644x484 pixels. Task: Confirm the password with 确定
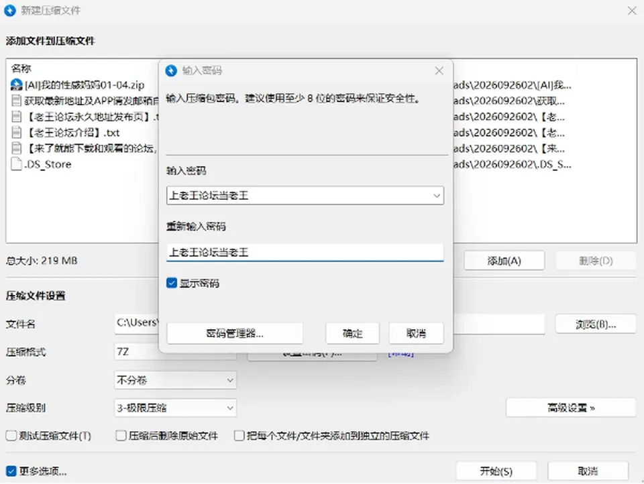click(352, 333)
